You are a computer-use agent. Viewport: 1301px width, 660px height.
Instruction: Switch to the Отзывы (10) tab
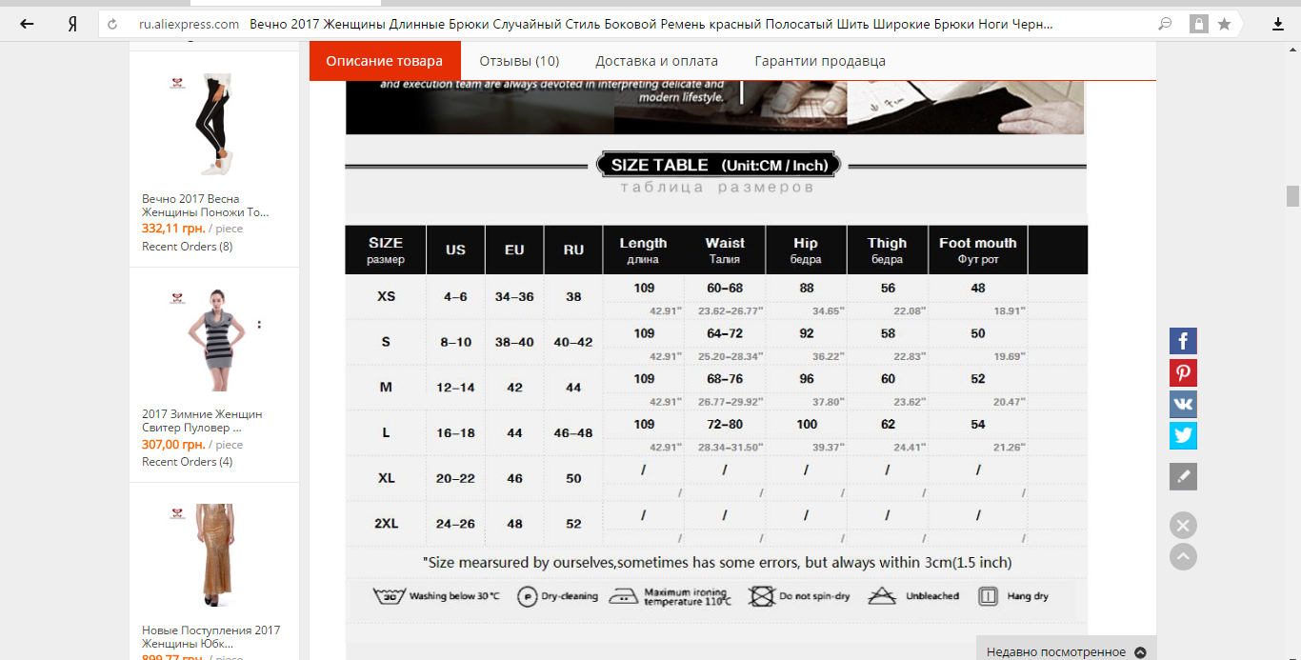click(519, 61)
